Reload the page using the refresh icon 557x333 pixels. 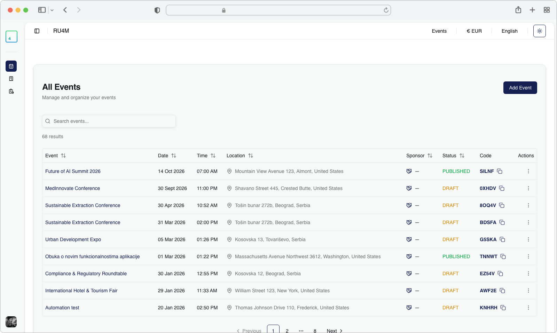[x=386, y=10]
